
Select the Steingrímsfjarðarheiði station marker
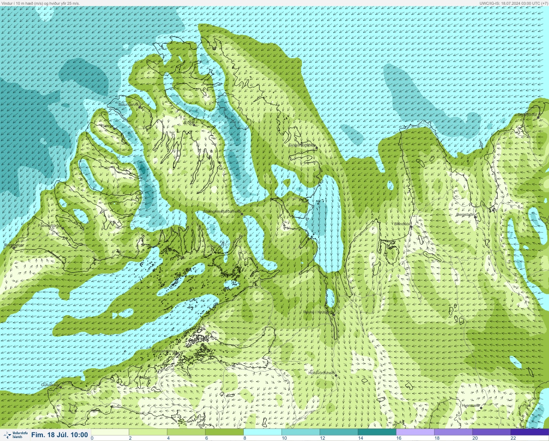pos(242,214)
